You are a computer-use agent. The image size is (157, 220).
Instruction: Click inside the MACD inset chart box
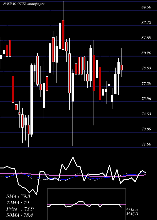(86, 204)
